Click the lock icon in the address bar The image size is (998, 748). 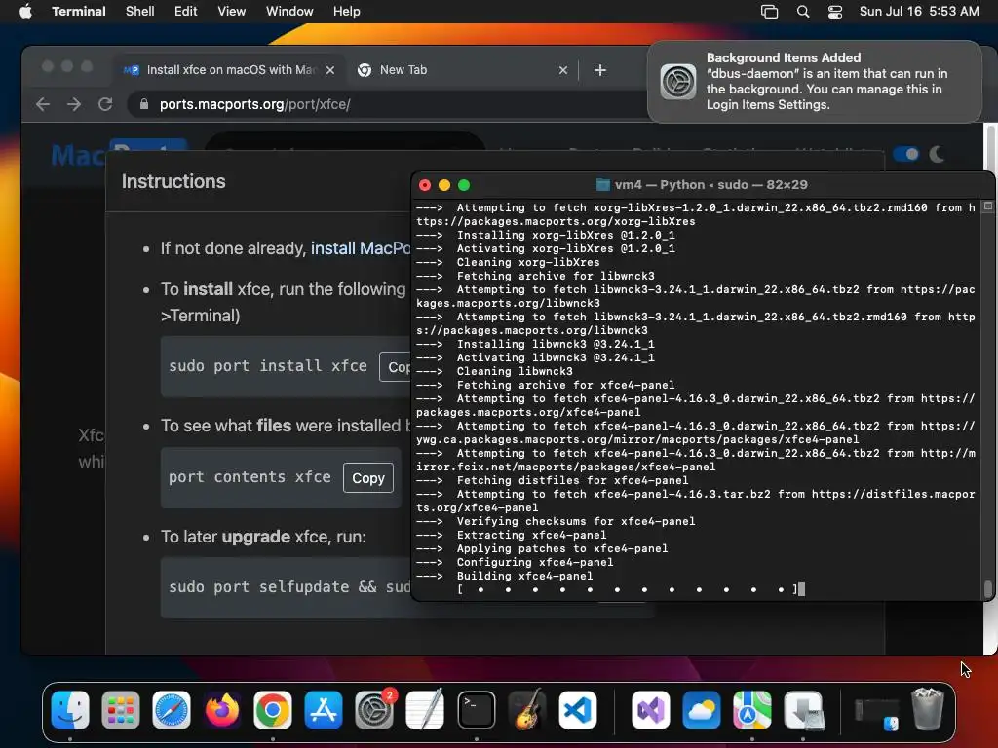pyautogui.click(x=144, y=104)
